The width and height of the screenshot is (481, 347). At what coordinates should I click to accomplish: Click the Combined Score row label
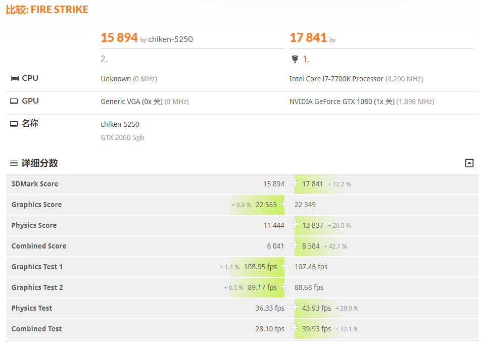pos(39,246)
